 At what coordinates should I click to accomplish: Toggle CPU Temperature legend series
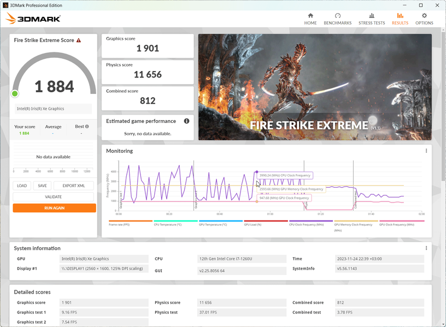point(175,223)
